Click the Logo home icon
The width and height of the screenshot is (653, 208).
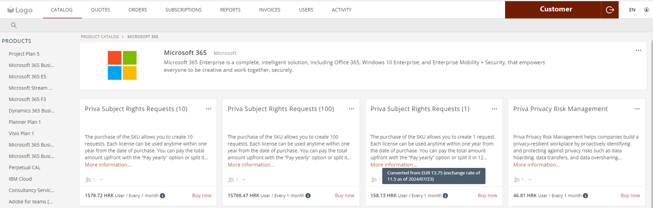pos(20,10)
